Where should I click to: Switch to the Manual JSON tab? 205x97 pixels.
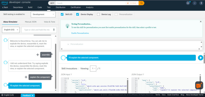31,22
